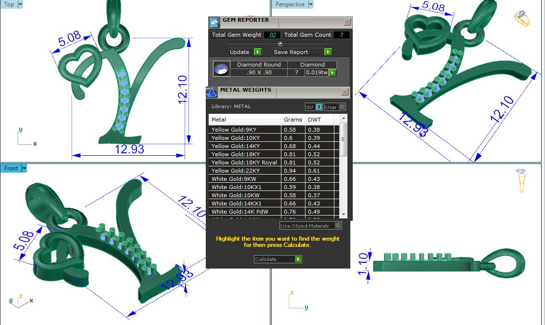The image size is (545, 325).
Task: Click green arrow beside 0.019tw diamond weight
Action: (332, 73)
